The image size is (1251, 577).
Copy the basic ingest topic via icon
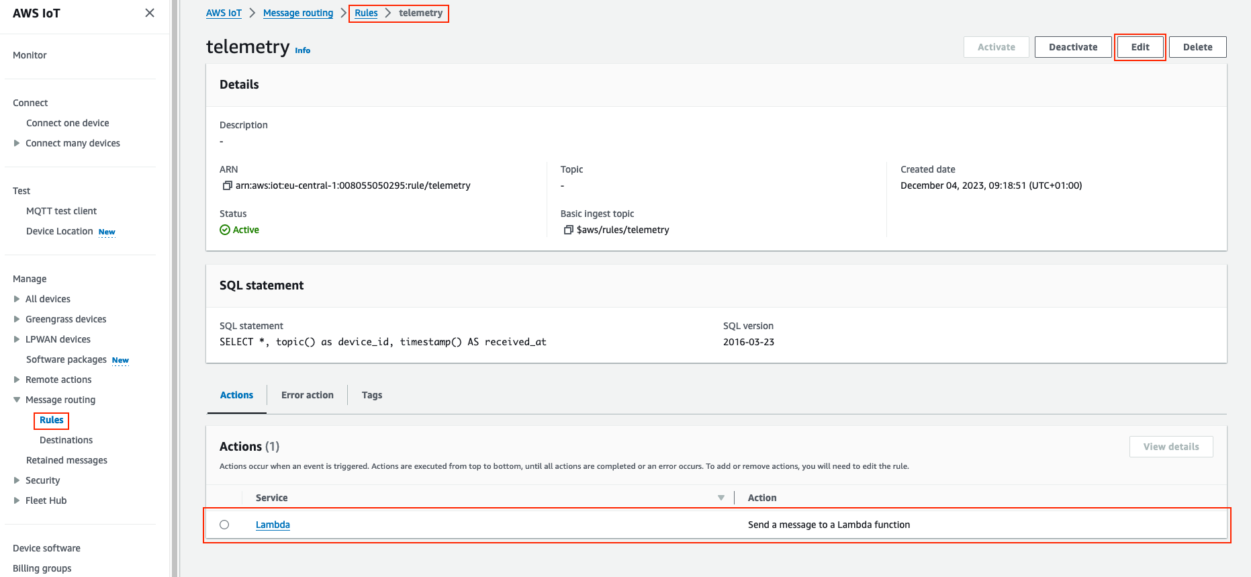[x=568, y=230]
